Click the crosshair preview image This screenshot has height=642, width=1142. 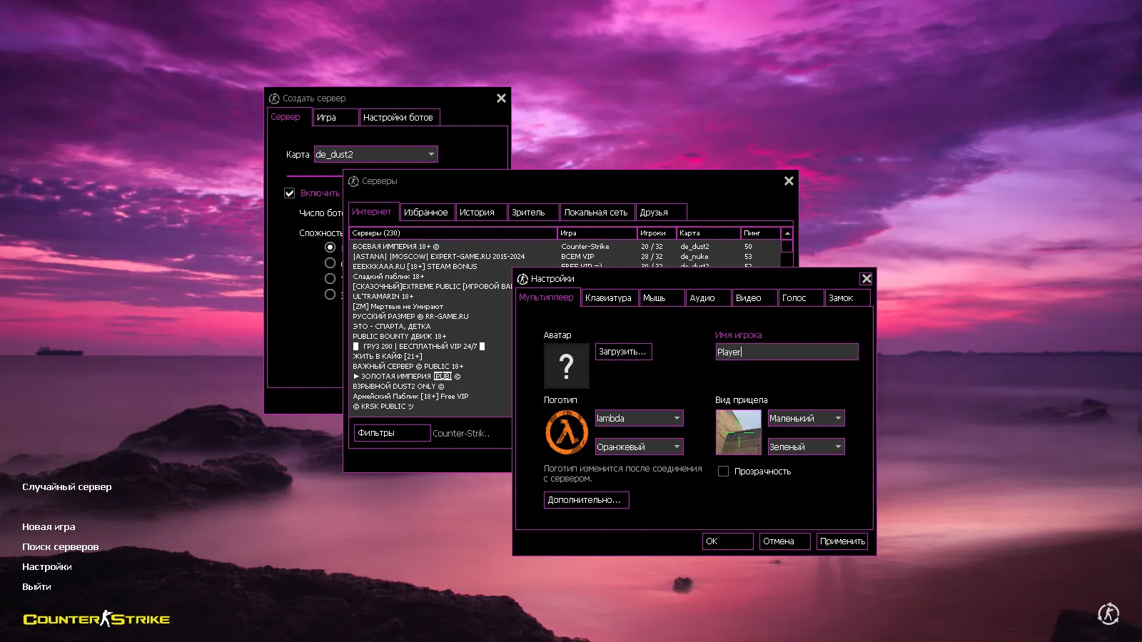(x=738, y=432)
